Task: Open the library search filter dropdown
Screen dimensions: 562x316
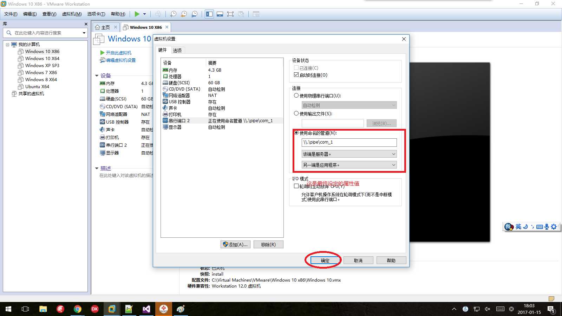Action: (x=84, y=33)
